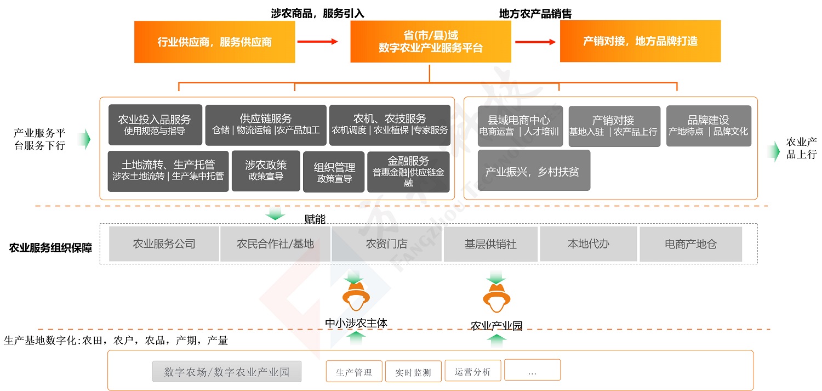Open gray 产销对接 box with 基地入驻
Screen dimensions: 822x391
[614, 126]
